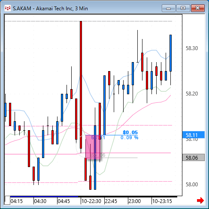This screenshot has height=209, width=209.
Task: Minimize the chart window
Action: [169, 8]
